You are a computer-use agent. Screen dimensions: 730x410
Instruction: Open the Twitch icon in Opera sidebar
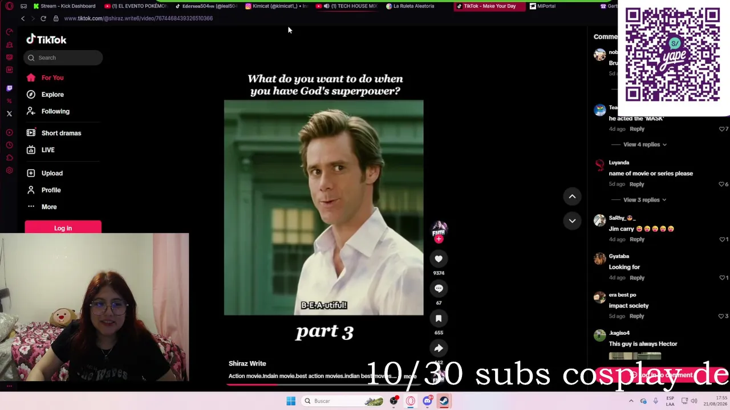[x=9, y=88]
